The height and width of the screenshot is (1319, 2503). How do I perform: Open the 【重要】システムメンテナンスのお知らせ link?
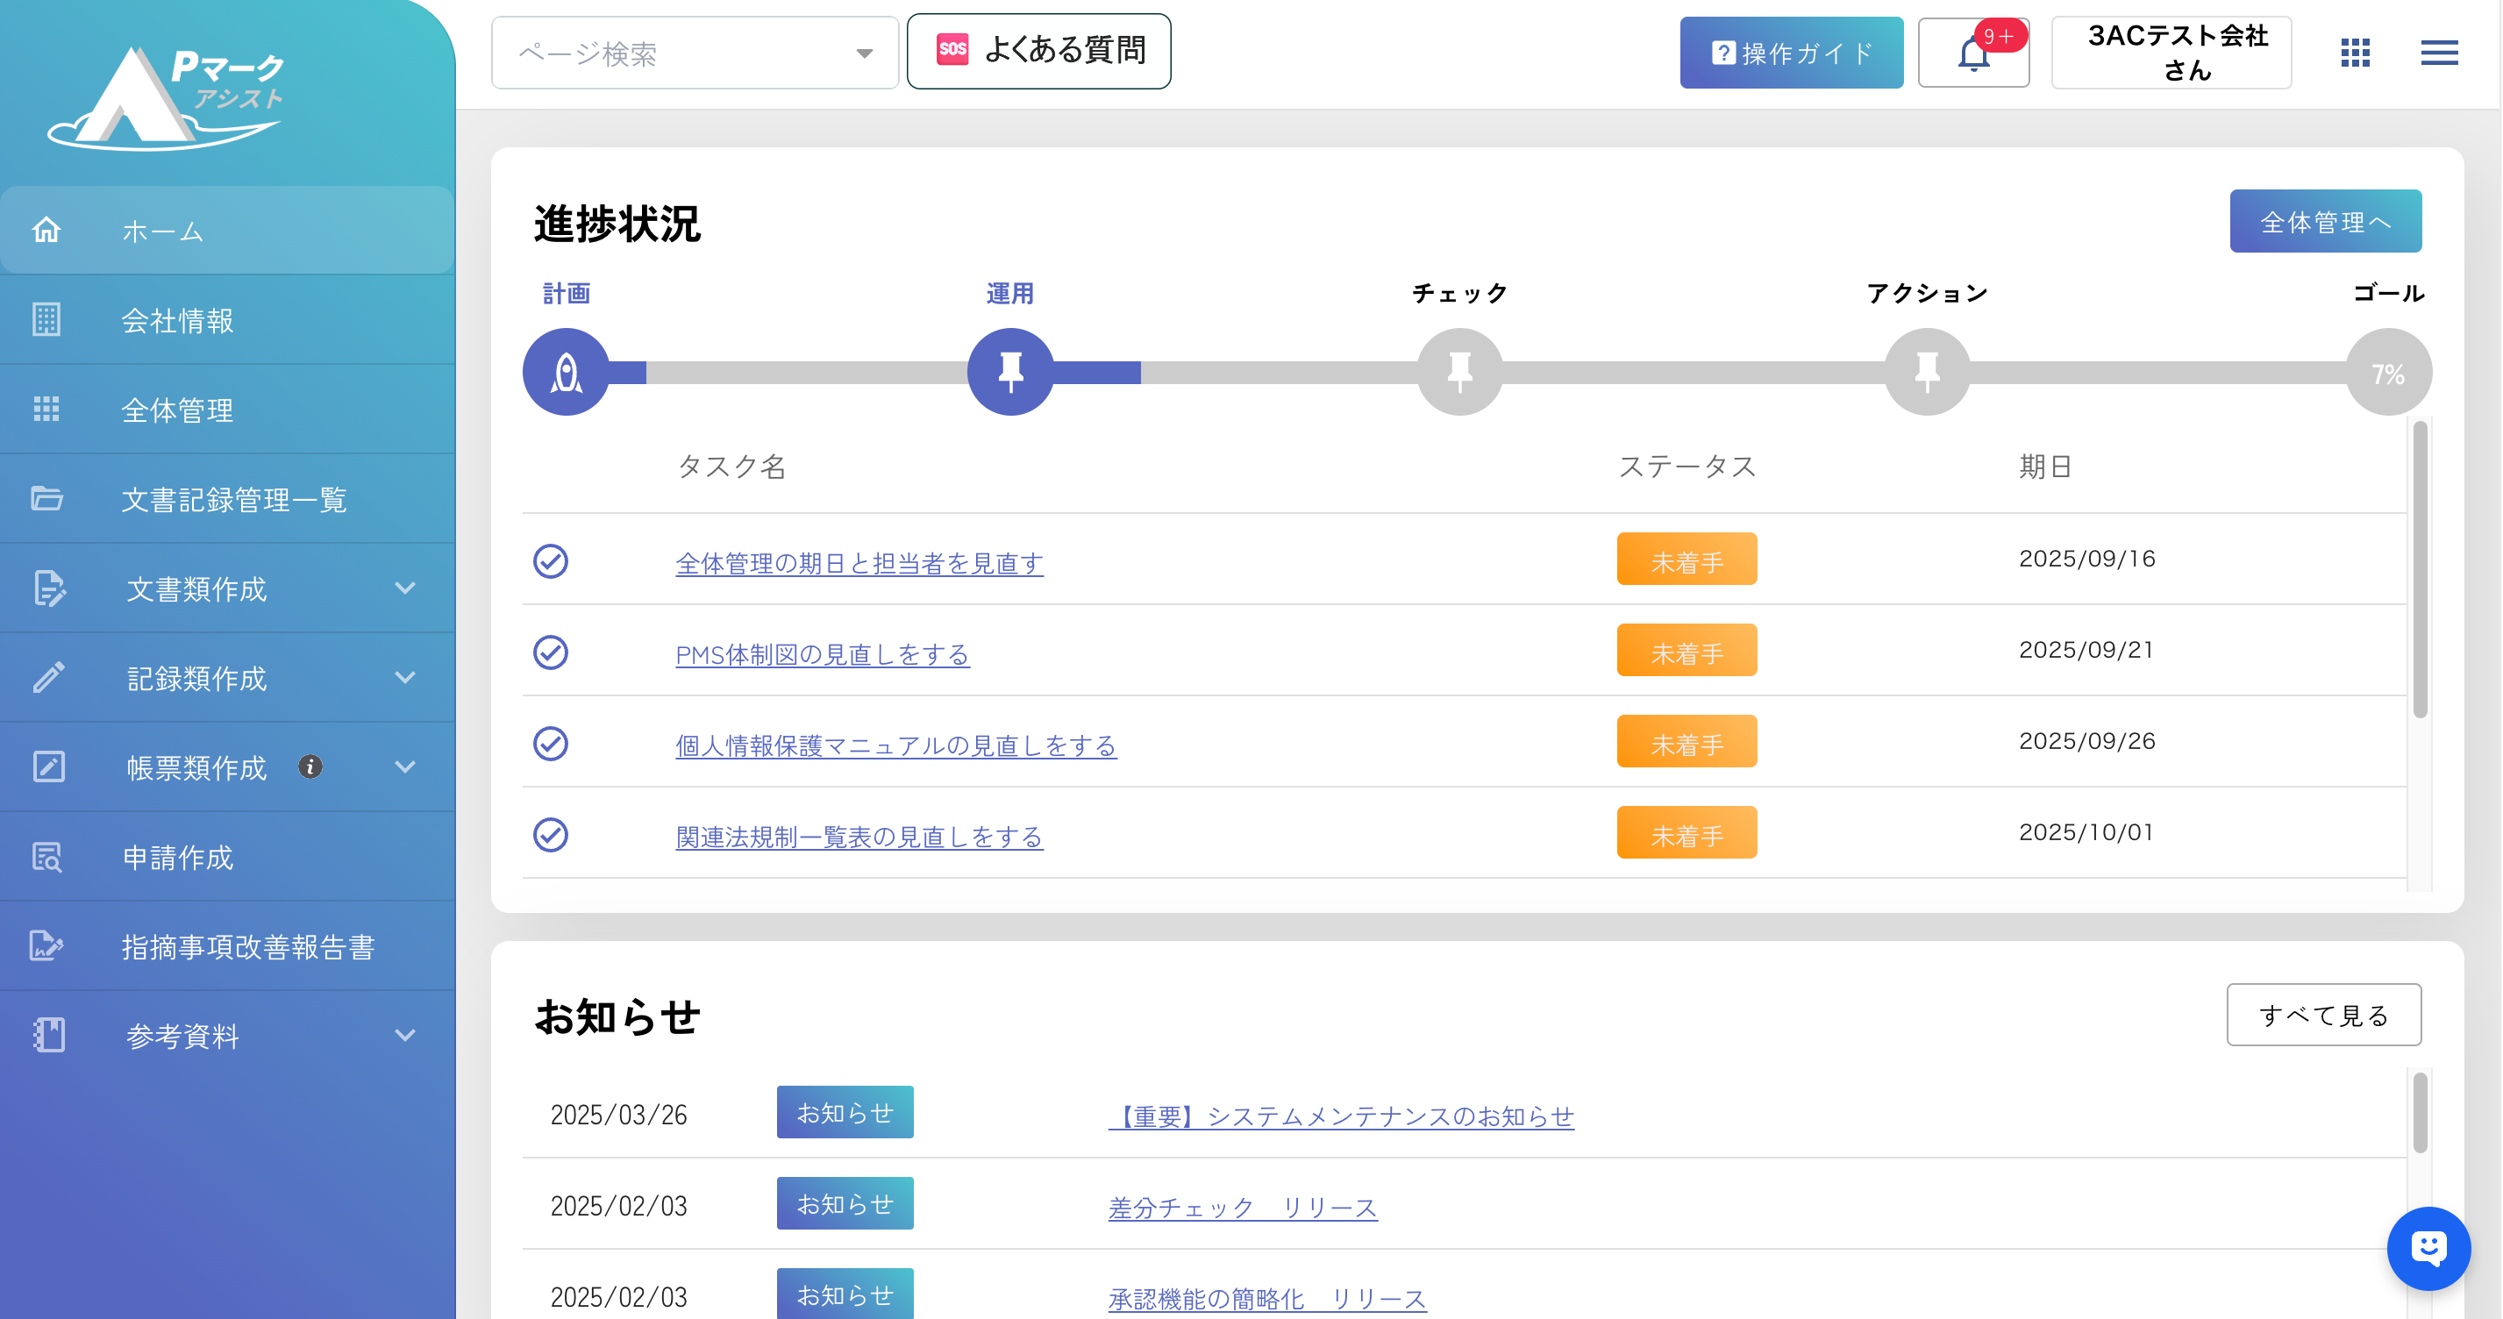tap(1341, 1116)
